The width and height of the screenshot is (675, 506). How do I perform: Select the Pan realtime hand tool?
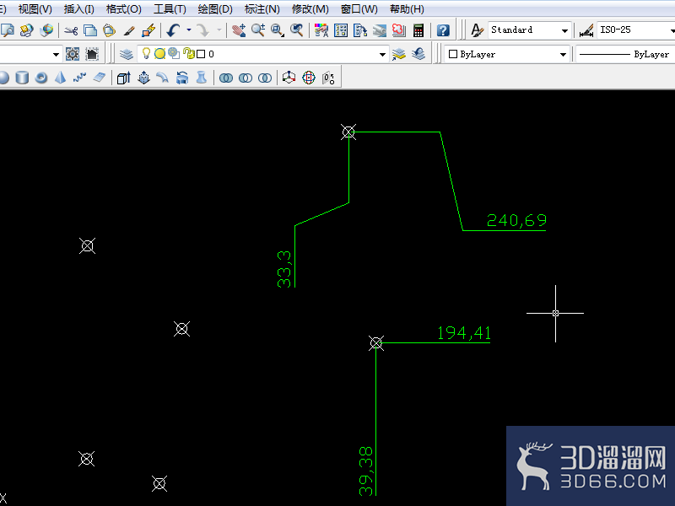pos(239,30)
